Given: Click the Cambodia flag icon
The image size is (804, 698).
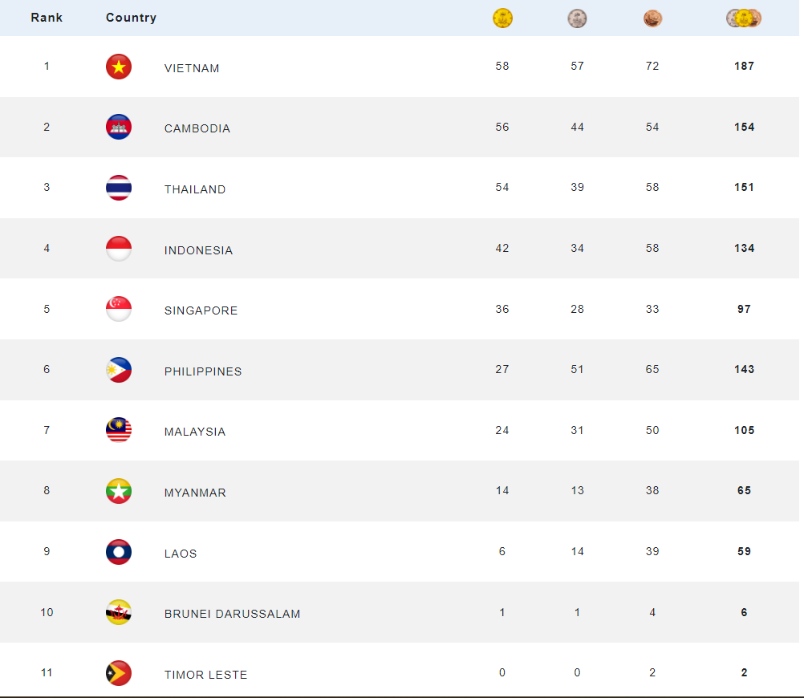Looking at the screenshot, I should coord(119,127).
